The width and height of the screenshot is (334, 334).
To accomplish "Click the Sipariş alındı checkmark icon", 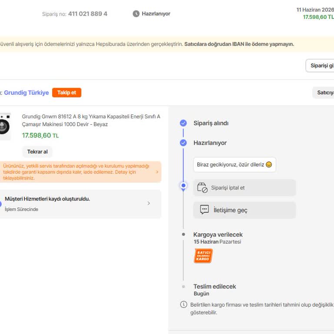I will [x=183, y=123].
